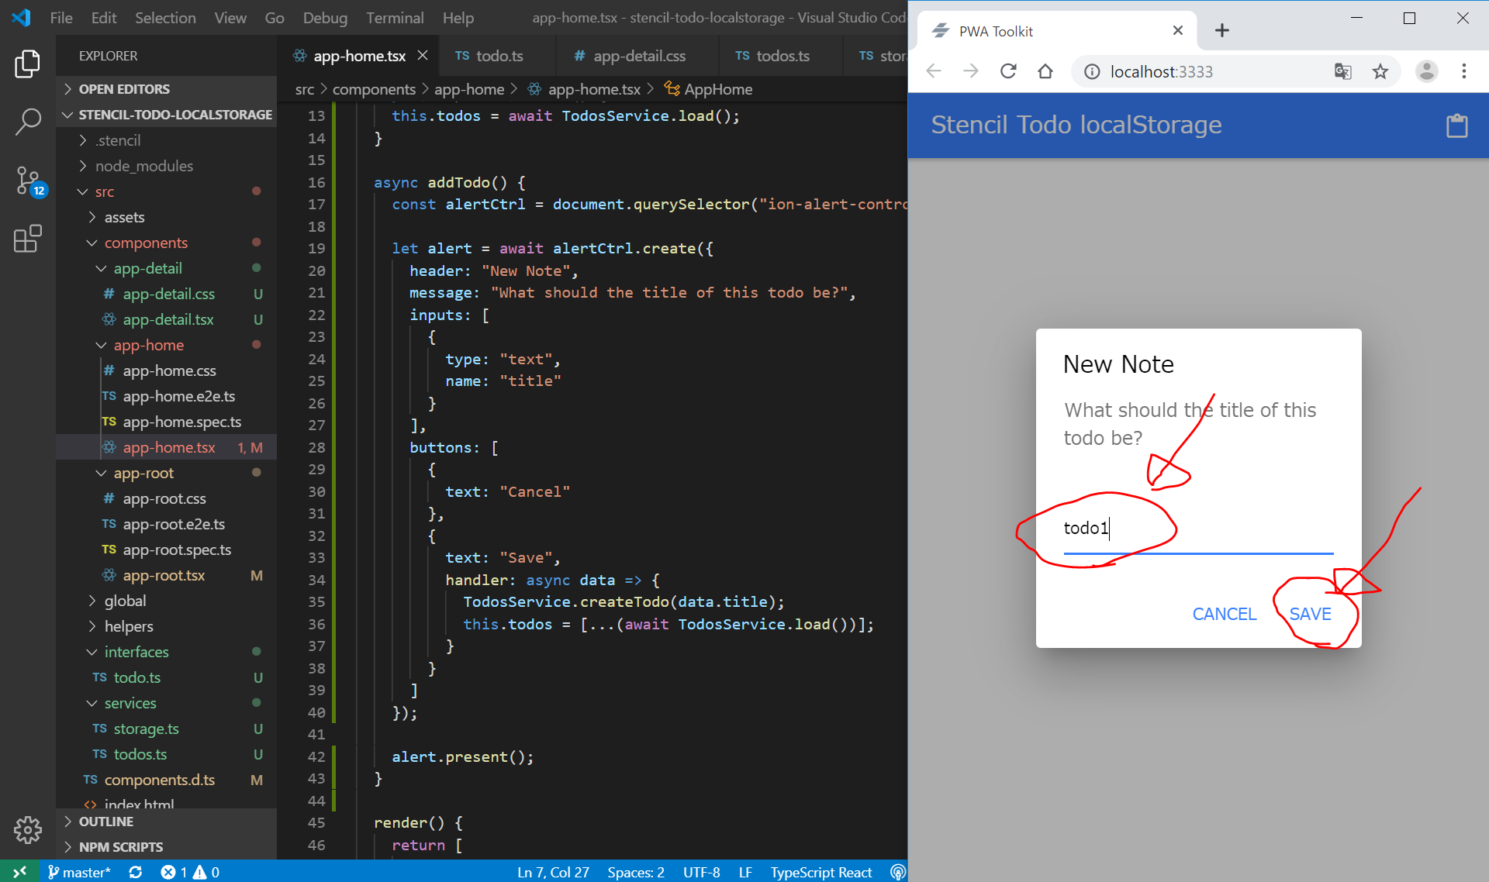1489x882 pixels.
Task: Open the Terminal menu
Action: pyautogui.click(x=395, y=17)
